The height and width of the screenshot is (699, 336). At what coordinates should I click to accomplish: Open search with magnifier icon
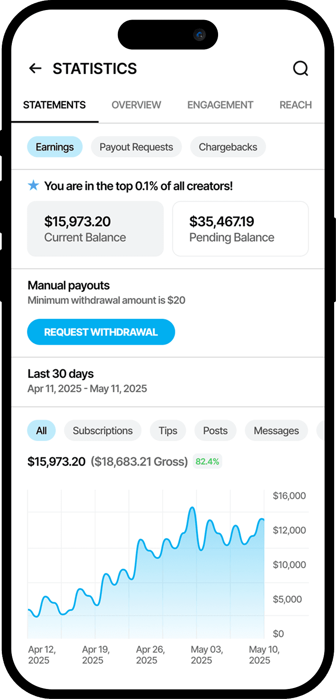[300, 69]
